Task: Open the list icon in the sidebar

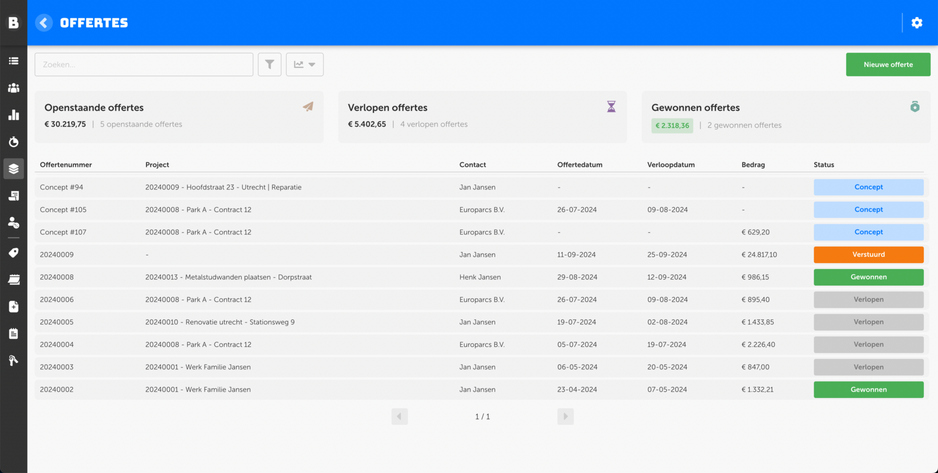Action: tap(13, 61)
